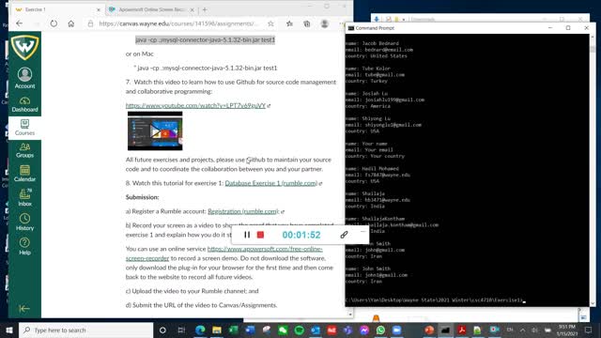601x338 pixels.
Task: Click the Windows taskbar search box
Action: (85, 330)
